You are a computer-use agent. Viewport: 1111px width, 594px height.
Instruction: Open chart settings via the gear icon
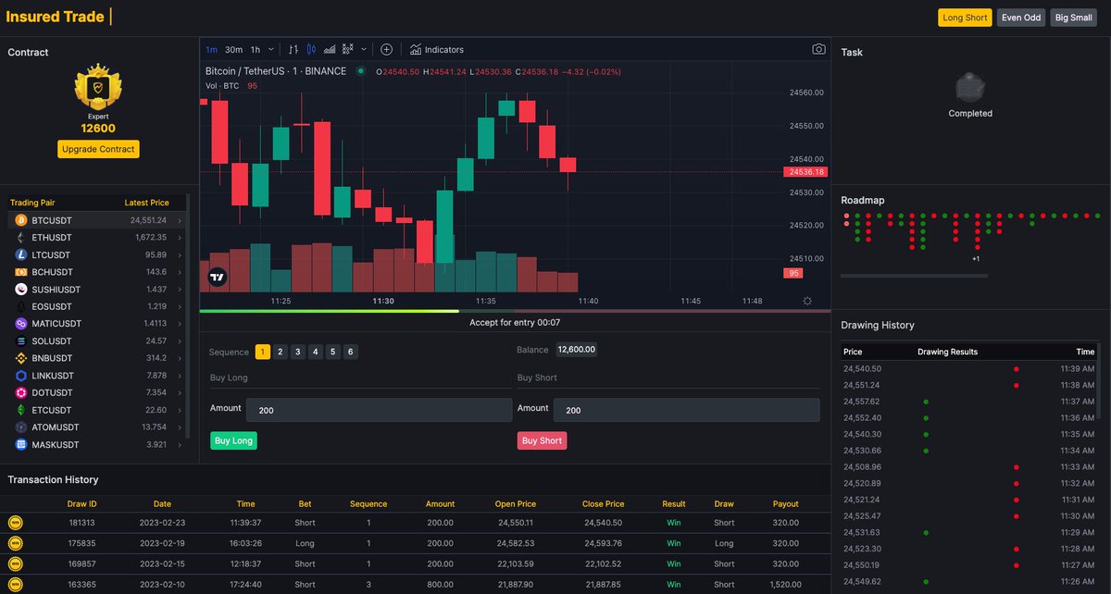tap(806, 301)
